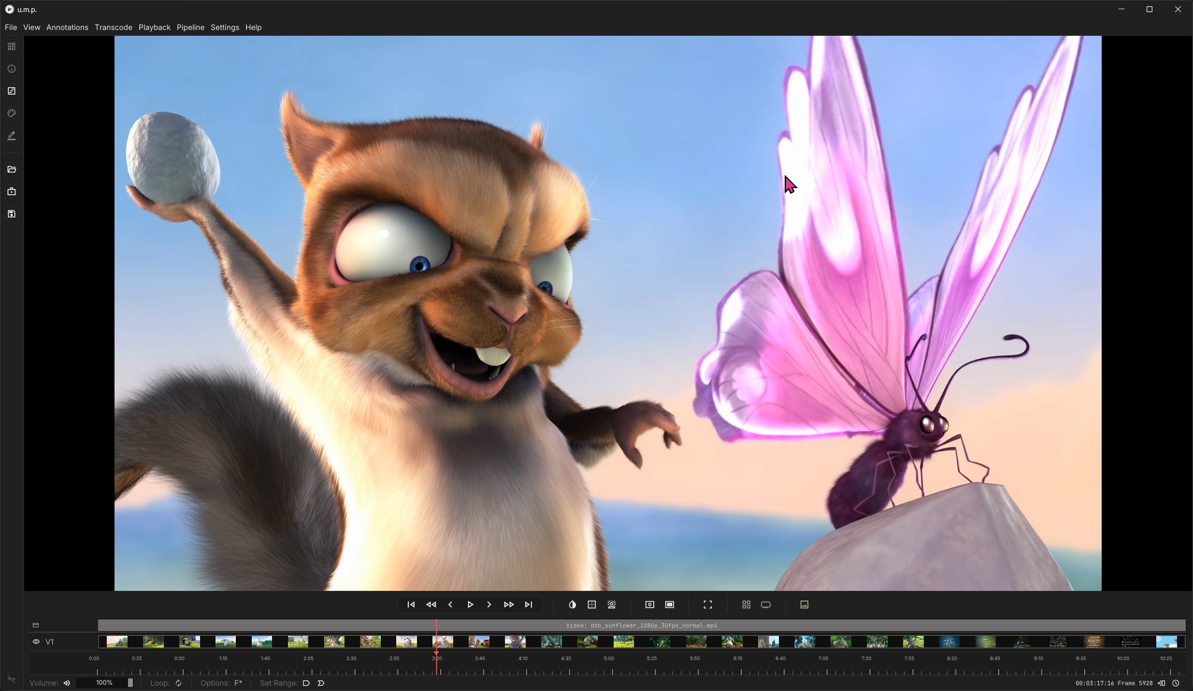The height and width of the screenshot is (691, 1193).
Task: Click the image icon in playback toolbar
Action: coord(804,604)
